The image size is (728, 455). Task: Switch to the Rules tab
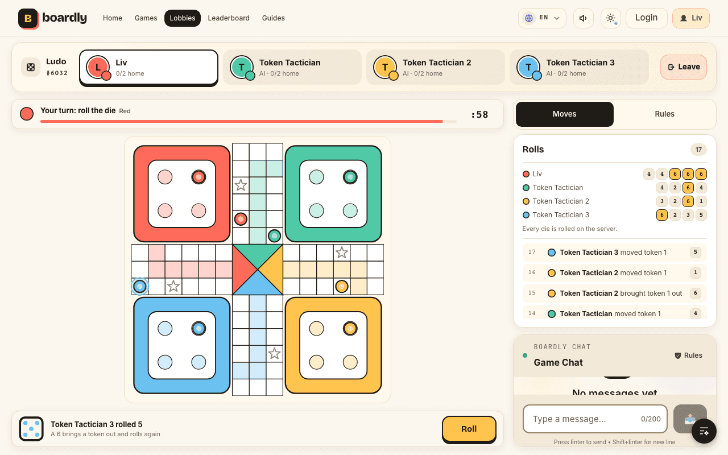click(664, 114)
